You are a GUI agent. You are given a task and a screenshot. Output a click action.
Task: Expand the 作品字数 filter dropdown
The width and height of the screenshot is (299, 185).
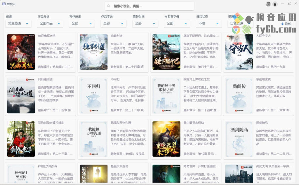[x=114, y=23]
